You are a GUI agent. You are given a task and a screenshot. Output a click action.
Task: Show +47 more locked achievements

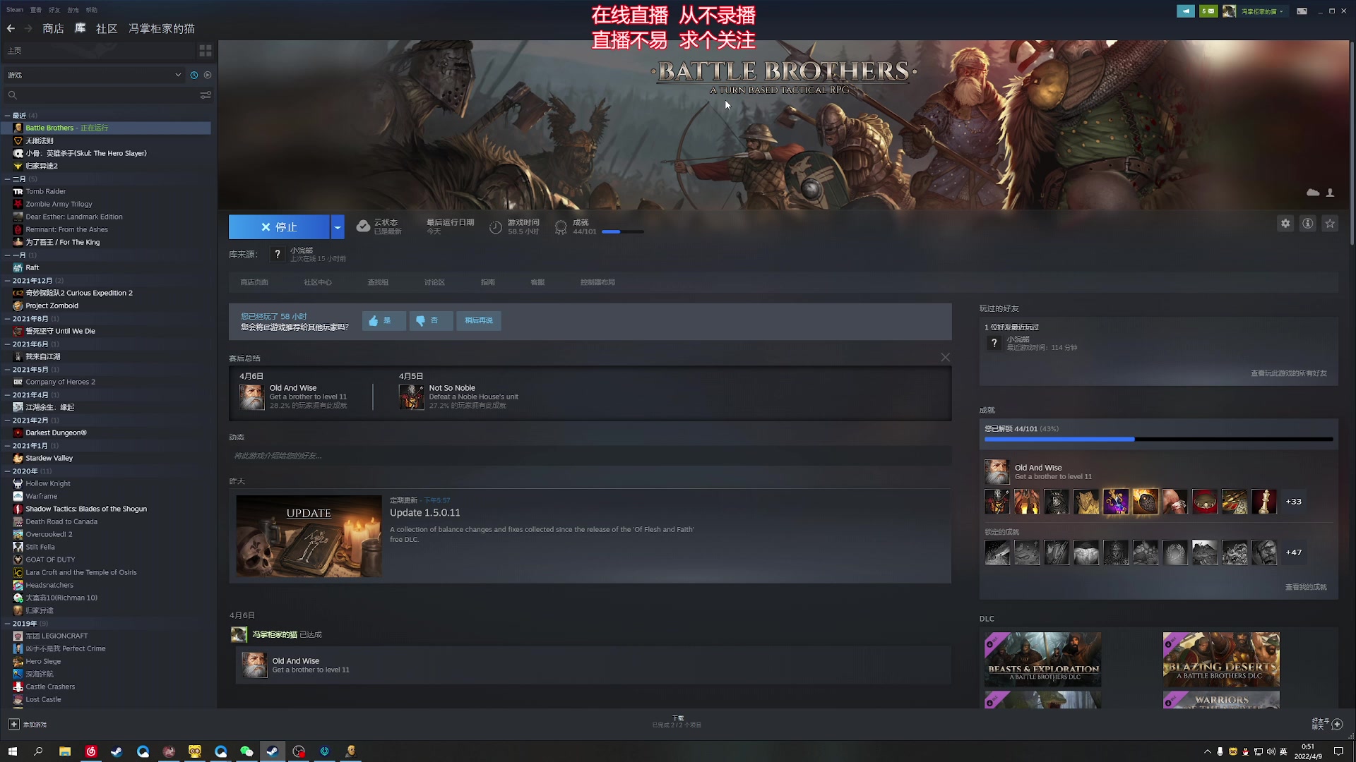(1293, 552)
